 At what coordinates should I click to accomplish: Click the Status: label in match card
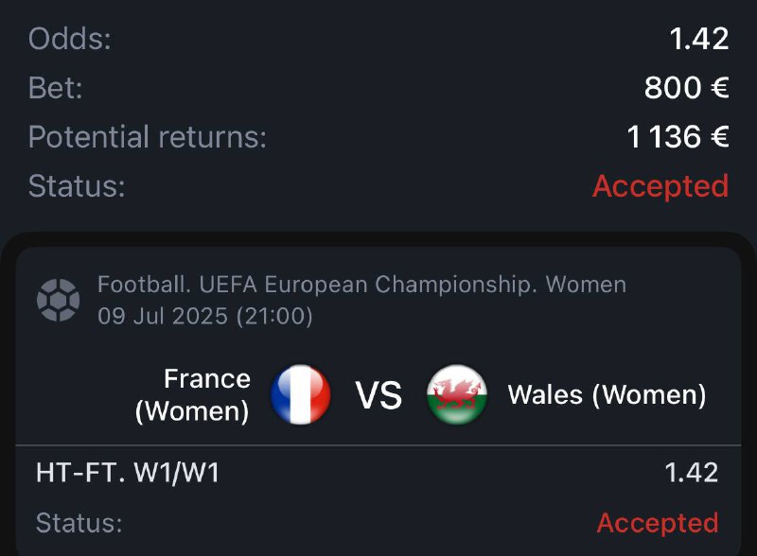(79, 522)
